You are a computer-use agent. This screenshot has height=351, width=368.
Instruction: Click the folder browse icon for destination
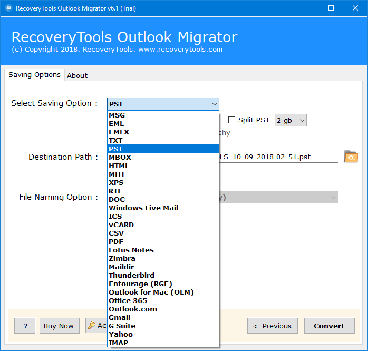351,157
